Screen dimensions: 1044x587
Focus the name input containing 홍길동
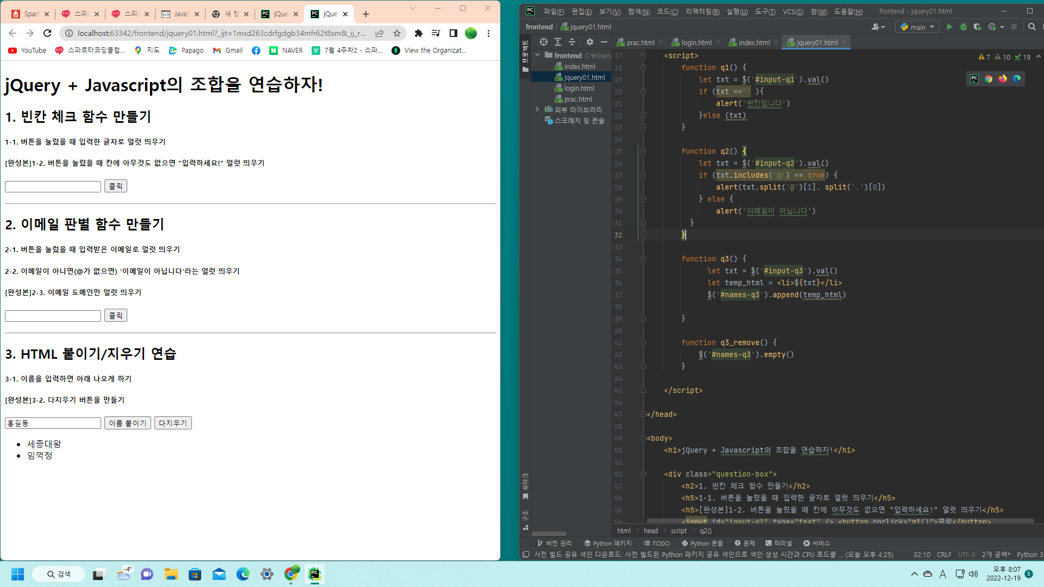point(53,423)
